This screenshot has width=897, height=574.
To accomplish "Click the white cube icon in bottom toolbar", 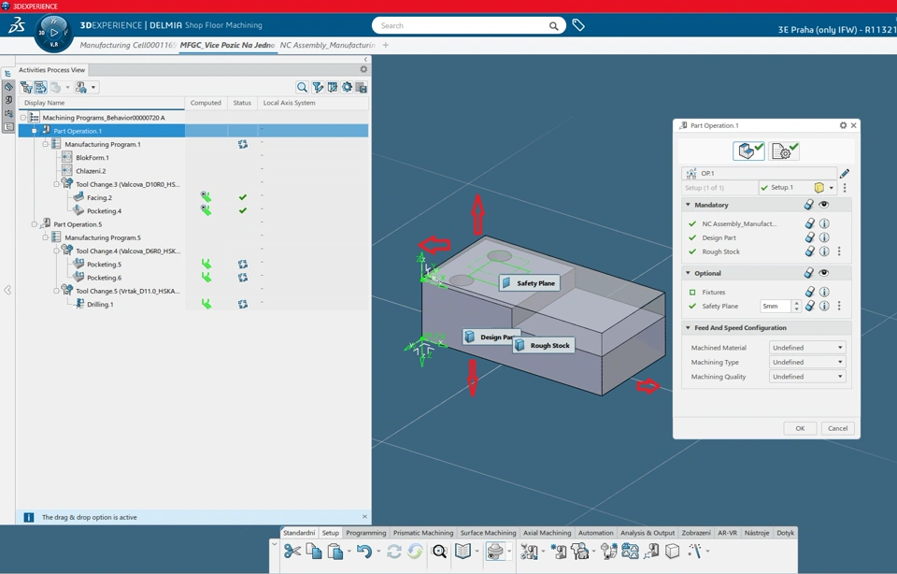I will (672, 552).
